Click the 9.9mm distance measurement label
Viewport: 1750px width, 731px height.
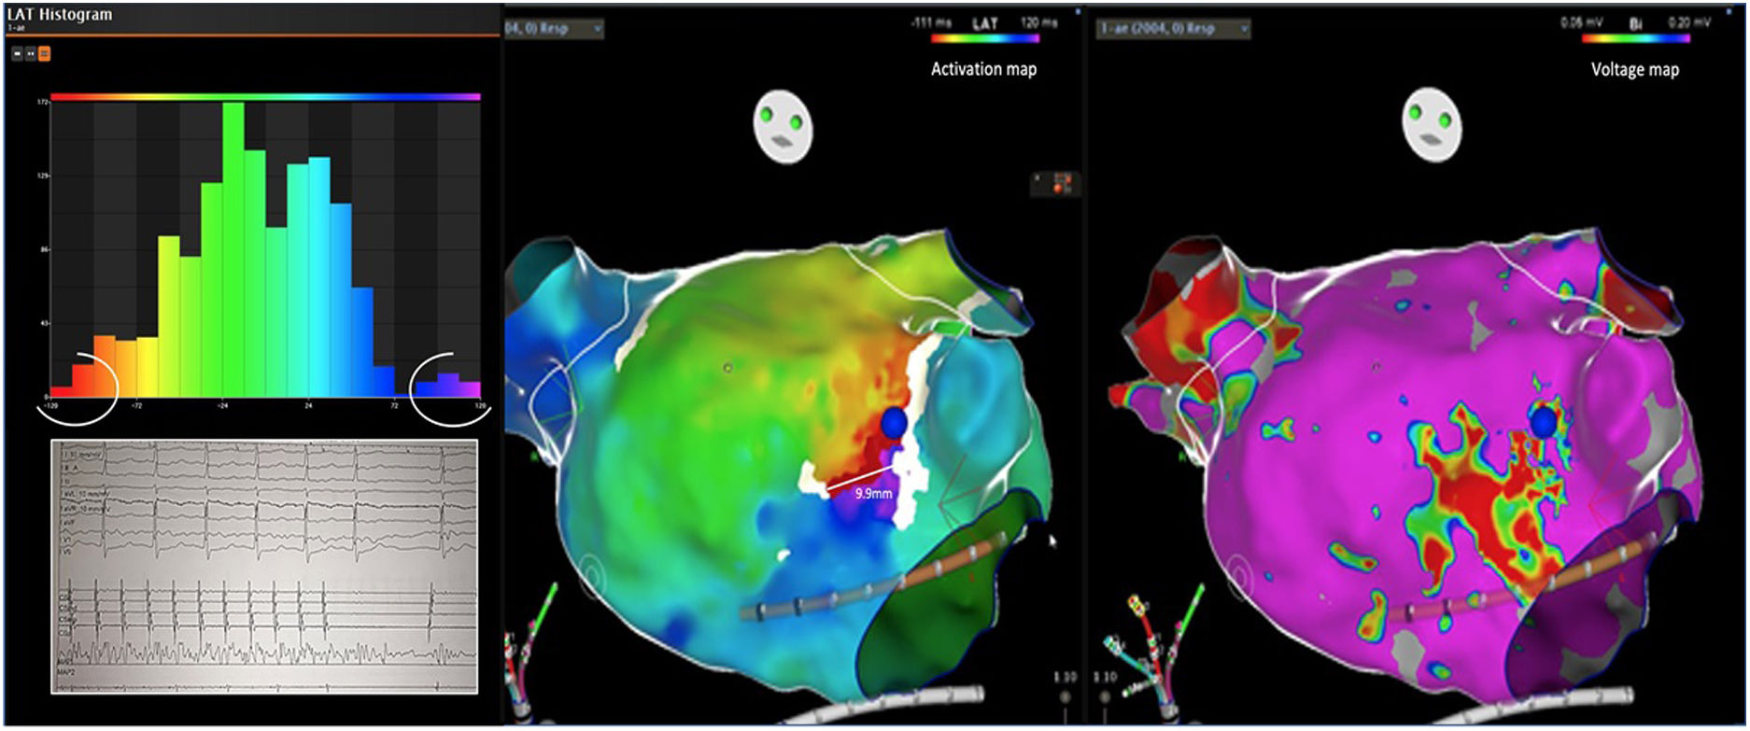click(x=872, y=493)
